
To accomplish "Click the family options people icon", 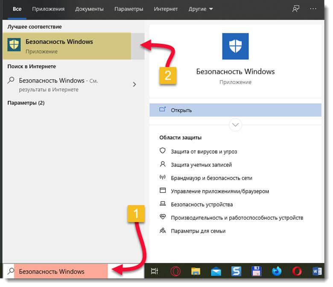I will click(x=163, y=230).
